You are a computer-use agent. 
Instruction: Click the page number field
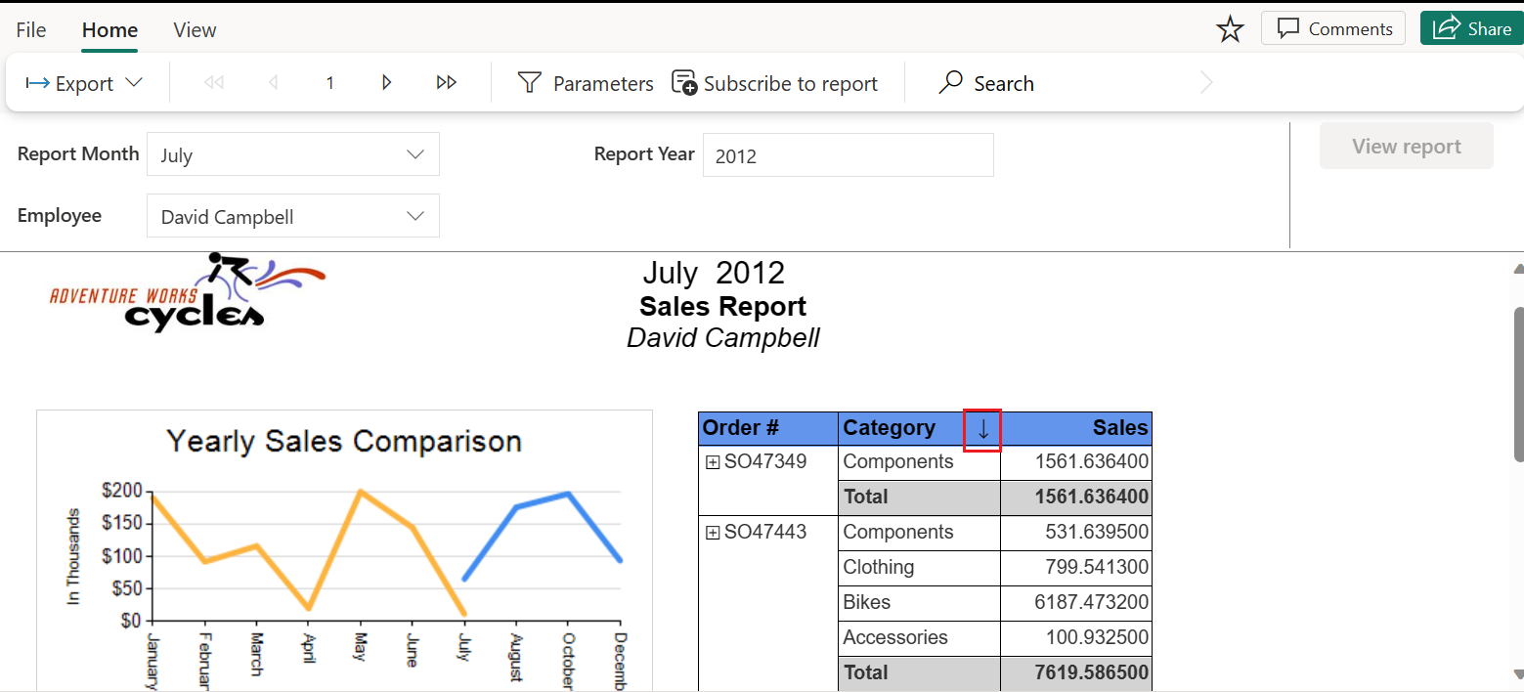click(x=330, y=83)
